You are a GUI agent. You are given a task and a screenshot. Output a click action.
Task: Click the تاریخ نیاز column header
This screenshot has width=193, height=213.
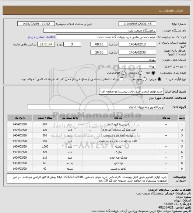tap(20, 118)
